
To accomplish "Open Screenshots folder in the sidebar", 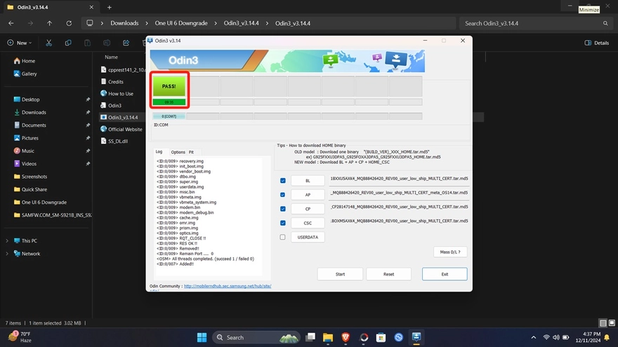I will (x=31, y=177).
